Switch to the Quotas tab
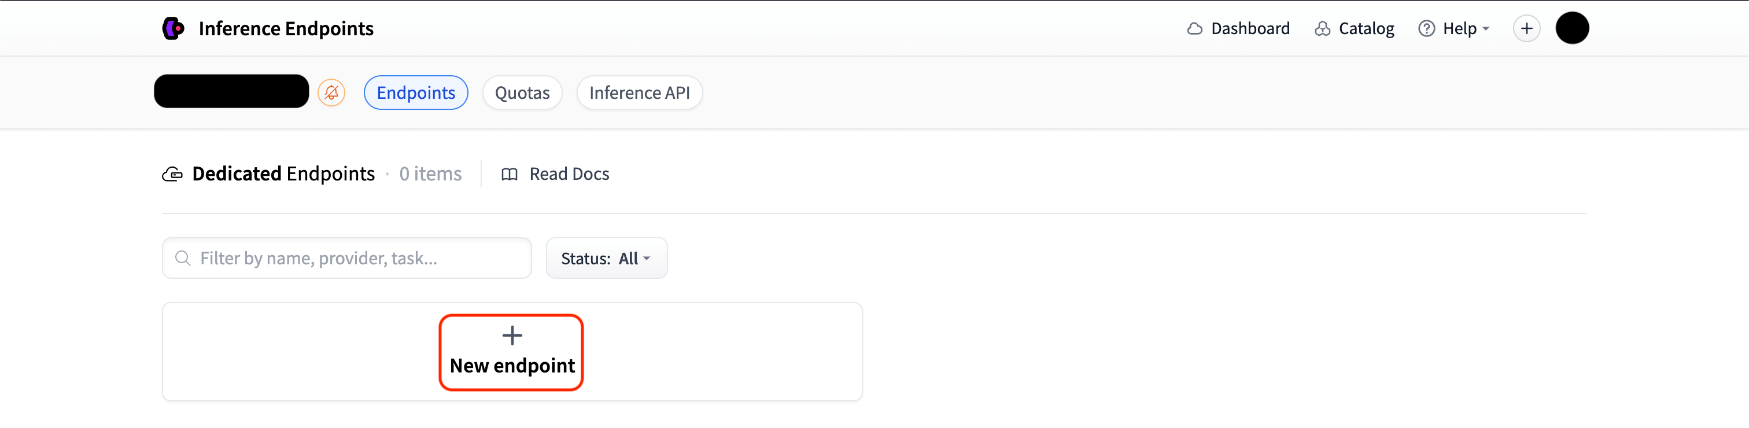Screen dimensions: 1749x428 tap(522, 93)
